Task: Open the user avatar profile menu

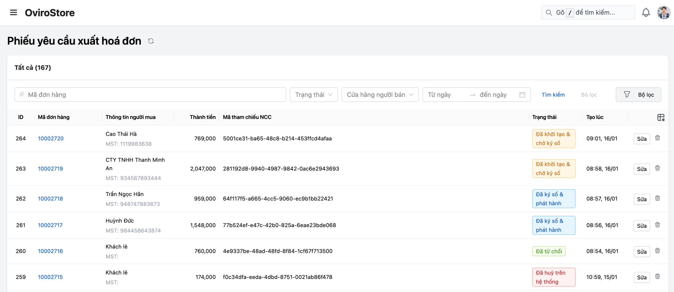Action: 663,12
